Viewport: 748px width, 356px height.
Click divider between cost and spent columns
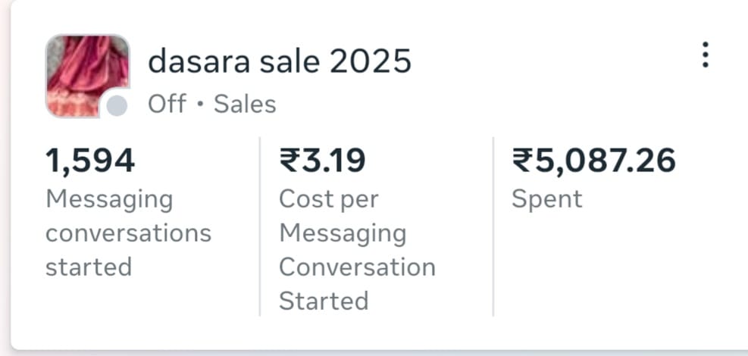click(x=493, y=226)
